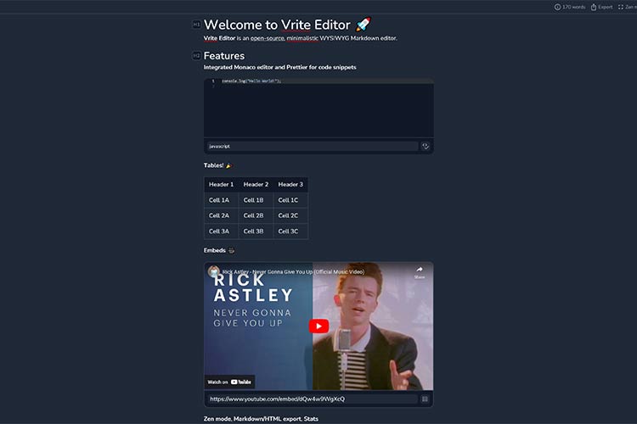
Task: Edit the YouTube embed URL field
Action: (x=313, y=399)
